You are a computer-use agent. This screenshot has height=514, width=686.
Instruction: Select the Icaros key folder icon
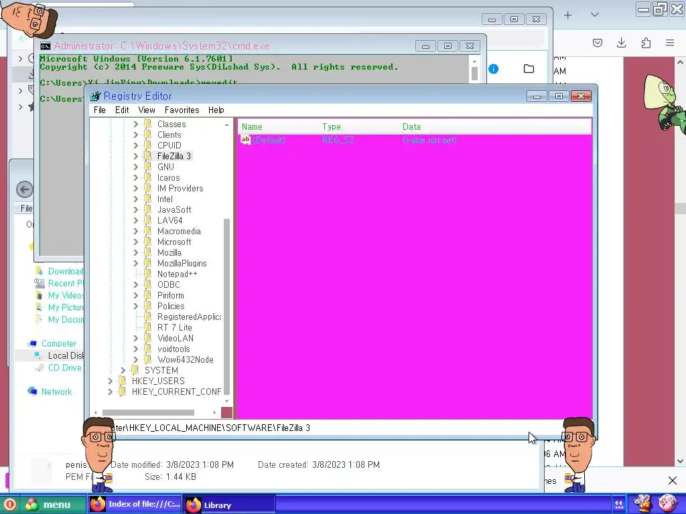coord(148,177)
